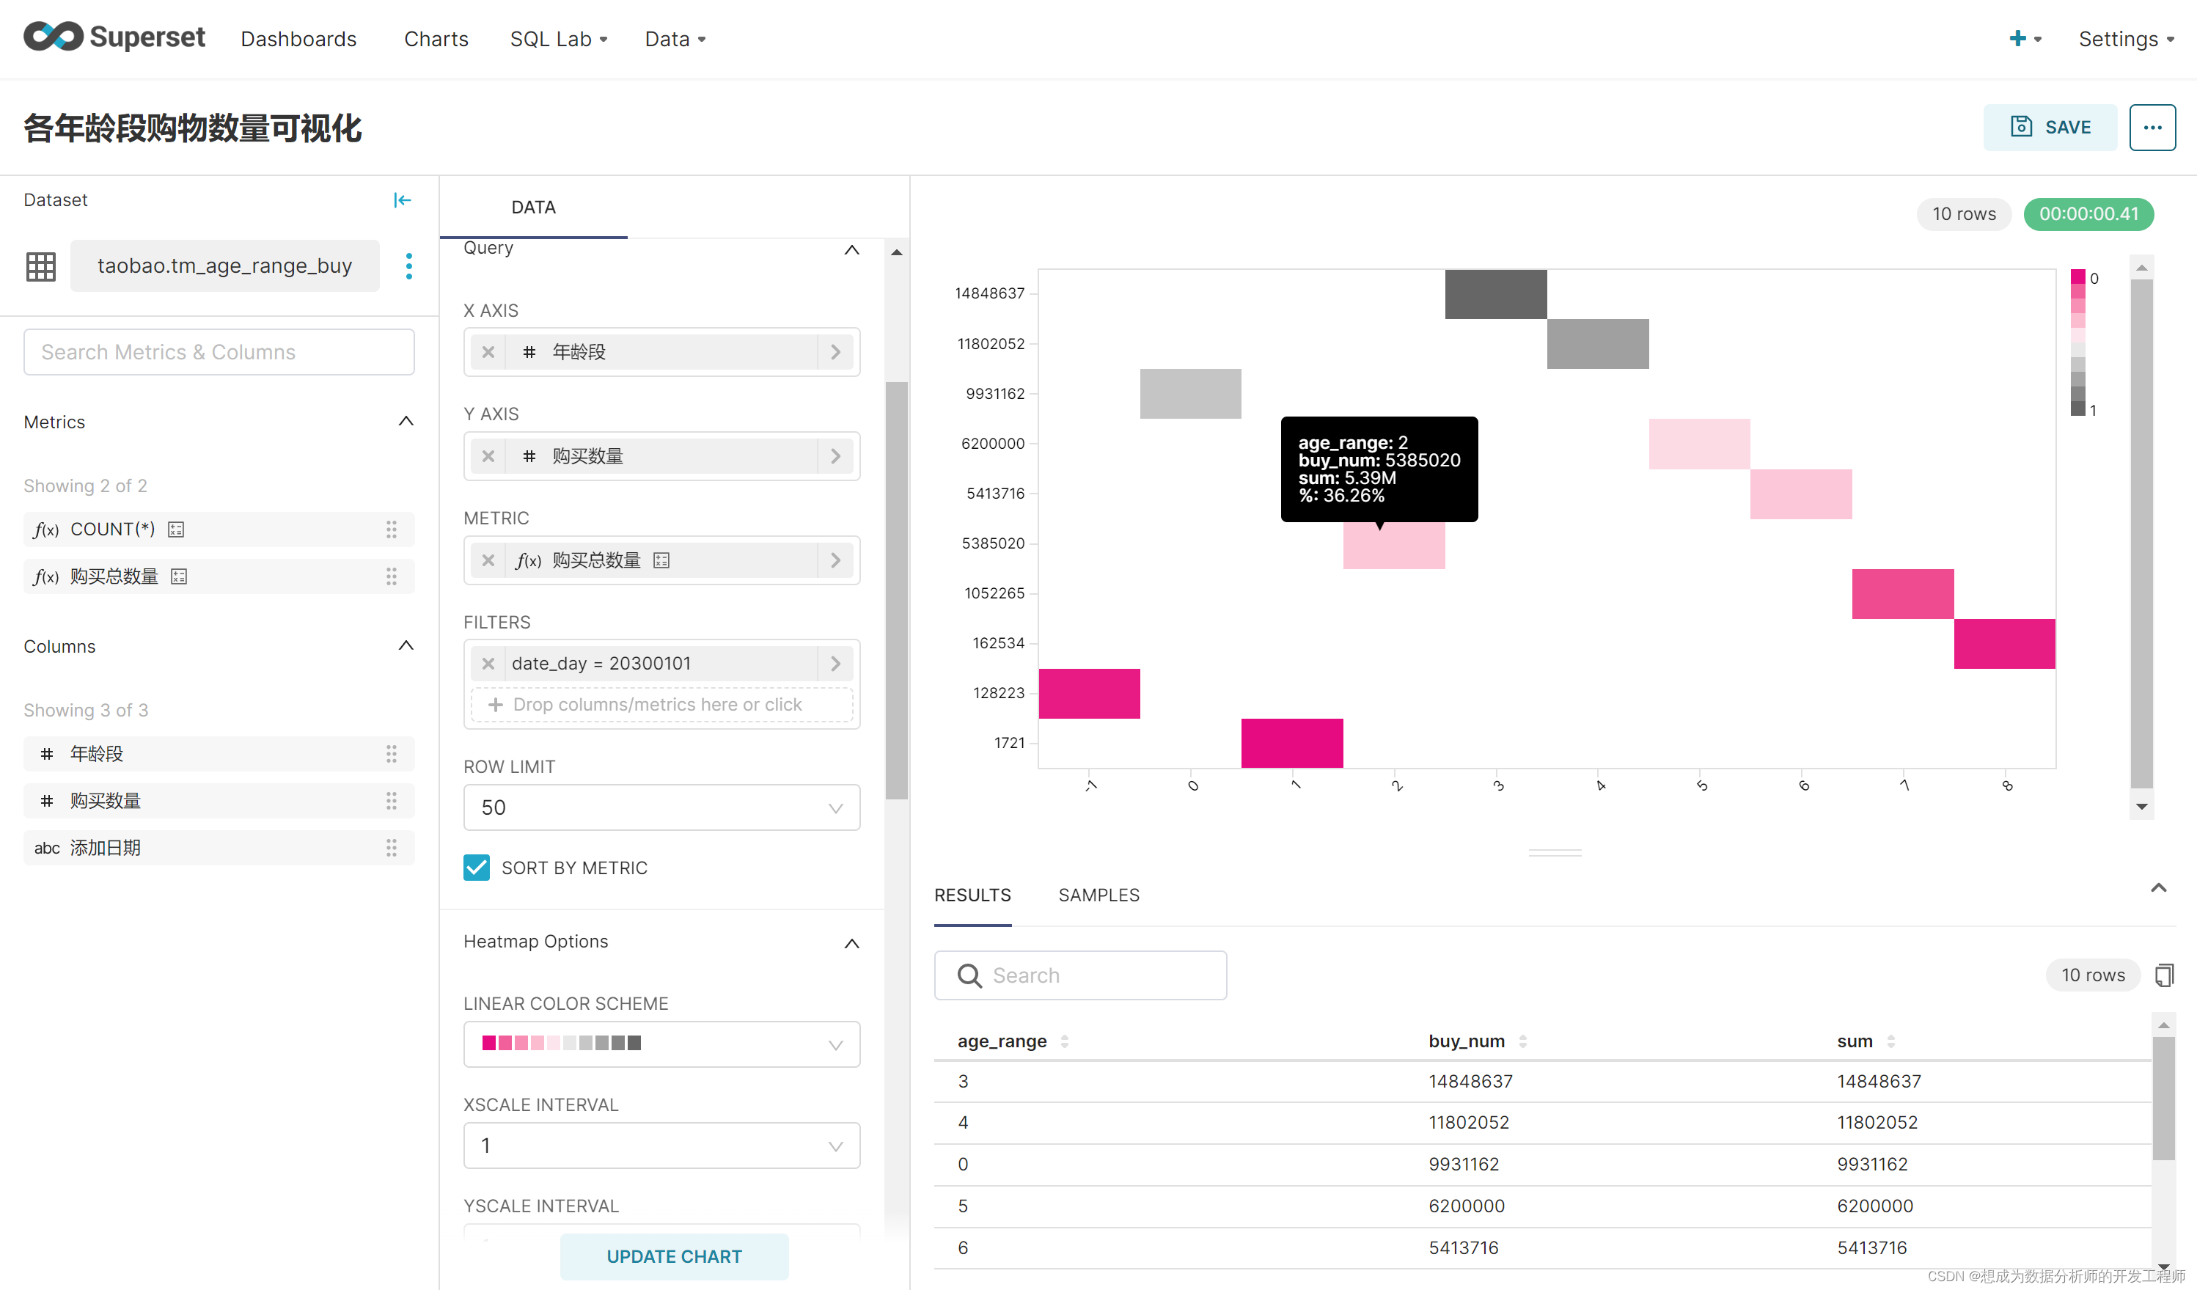Remove 年龄段 from X Axis

tap(488, 352)
